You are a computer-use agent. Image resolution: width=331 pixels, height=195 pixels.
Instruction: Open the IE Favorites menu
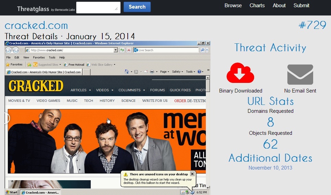[39, 57]
